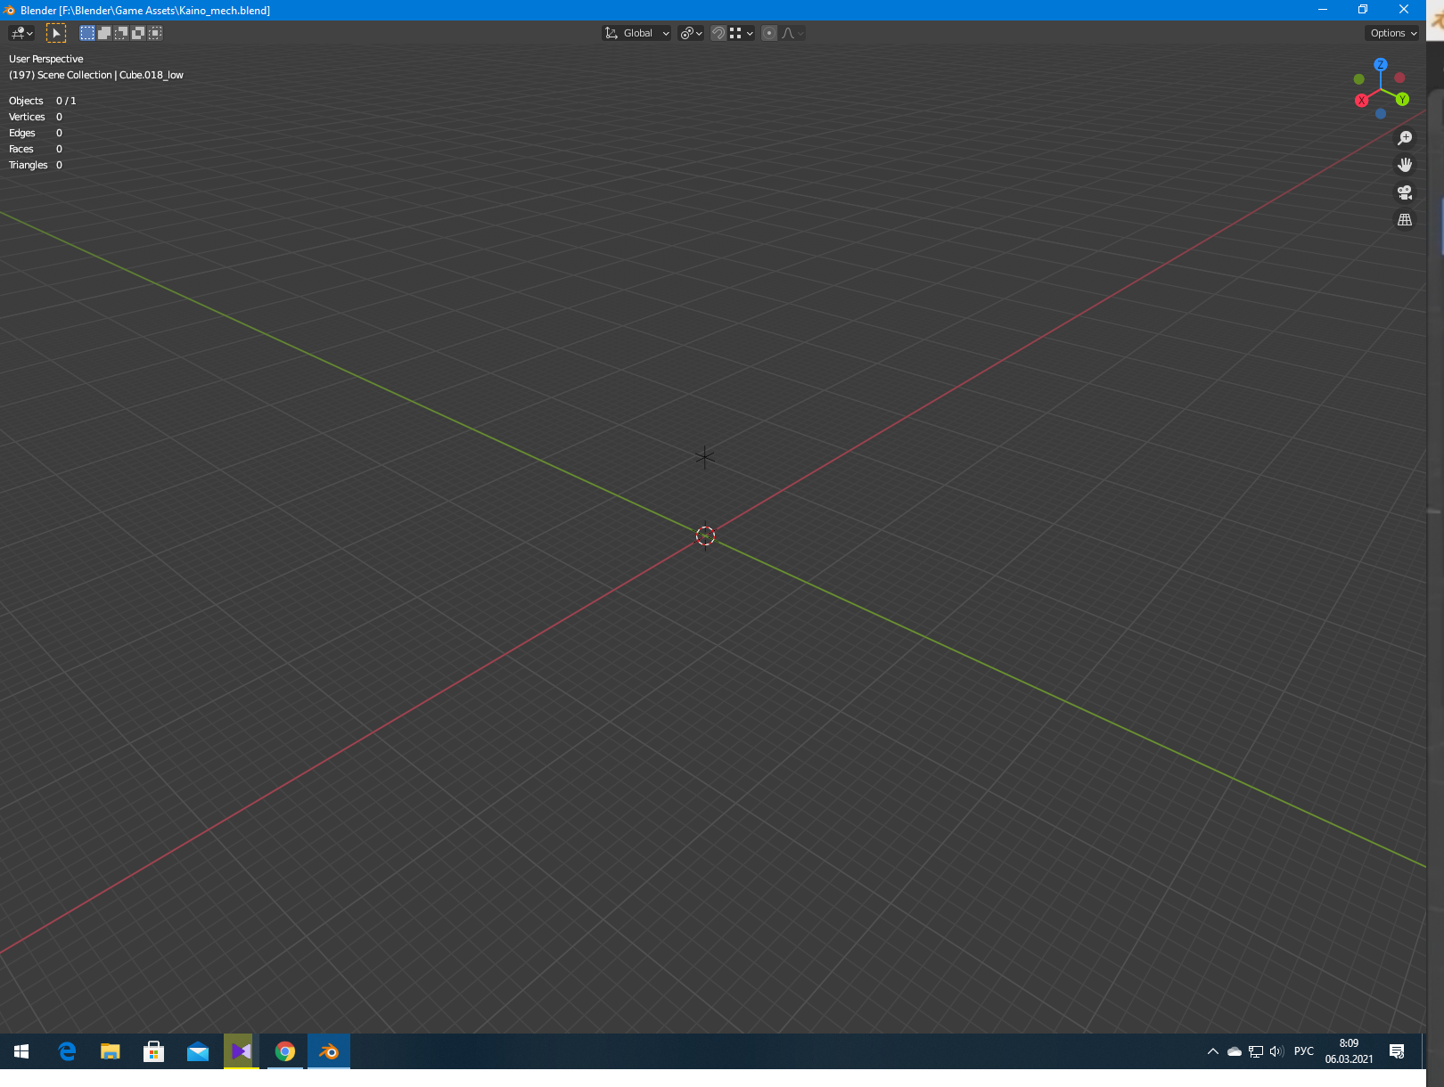Viewport: 1444px width, 1087px height.
Task: Open Mail app from taskbar
Action: (197, 1051)
